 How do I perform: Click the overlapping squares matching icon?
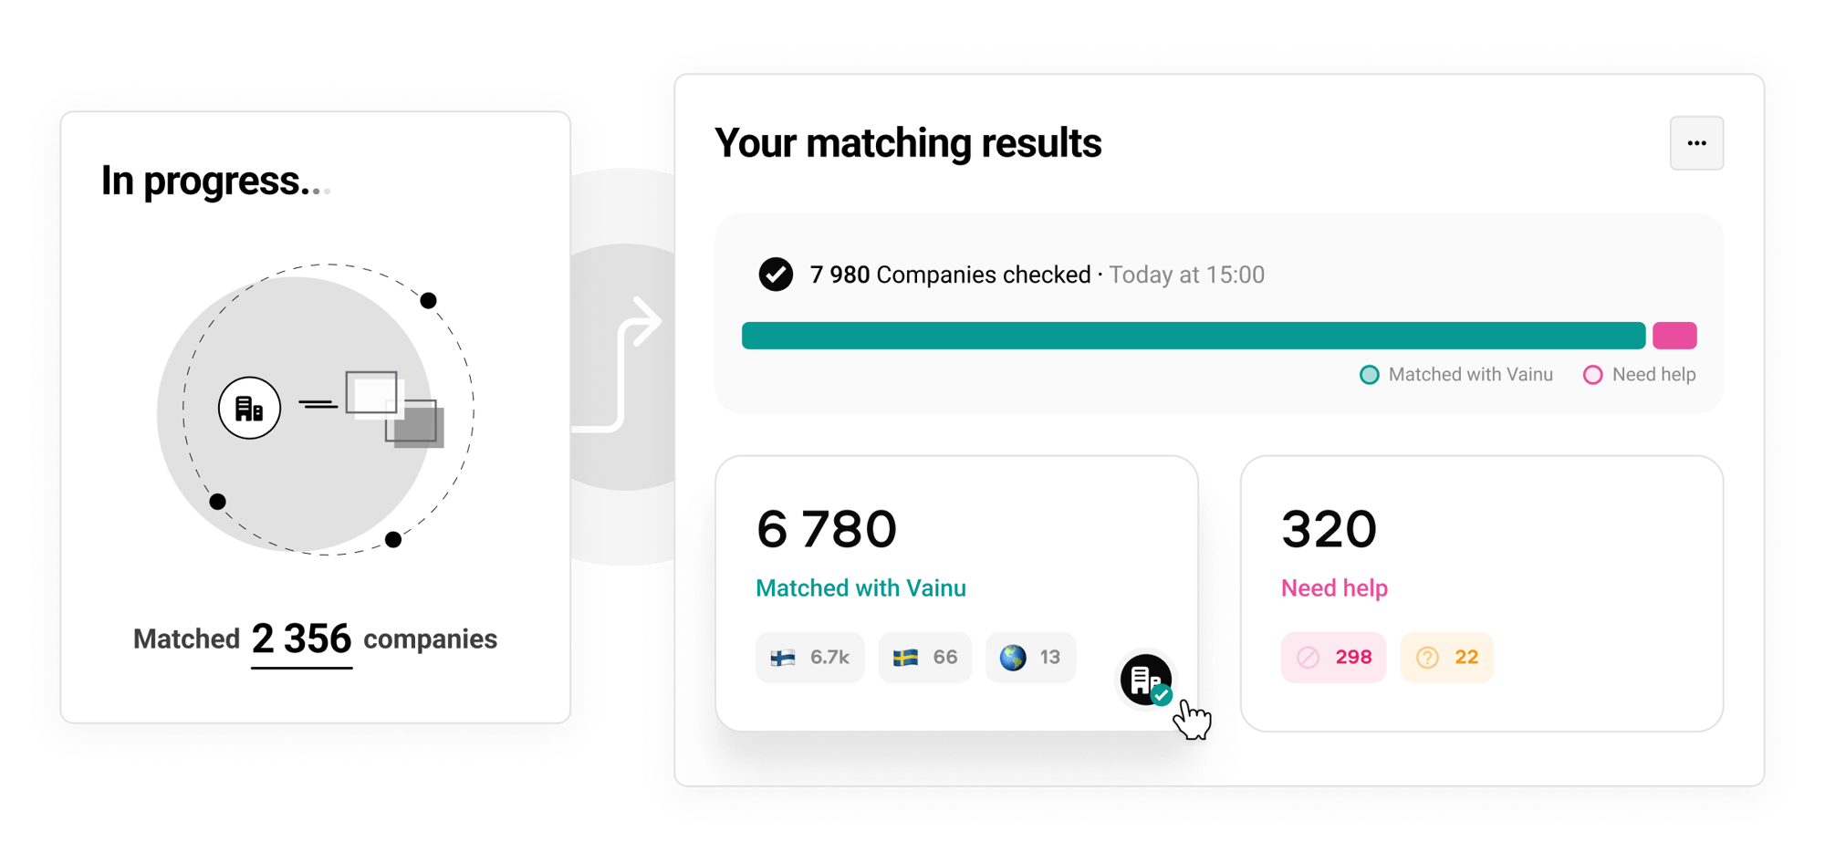click(394, 408)
